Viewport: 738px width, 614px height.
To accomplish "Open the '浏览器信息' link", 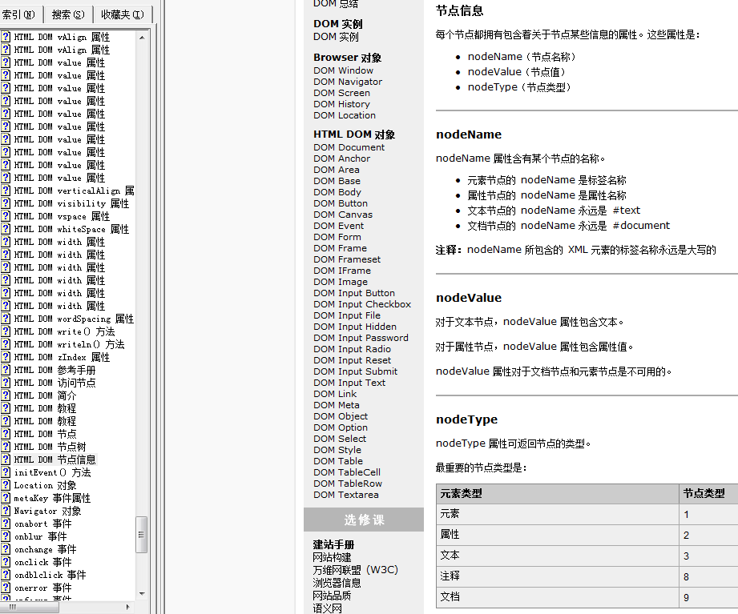I will tap(337, 583).
